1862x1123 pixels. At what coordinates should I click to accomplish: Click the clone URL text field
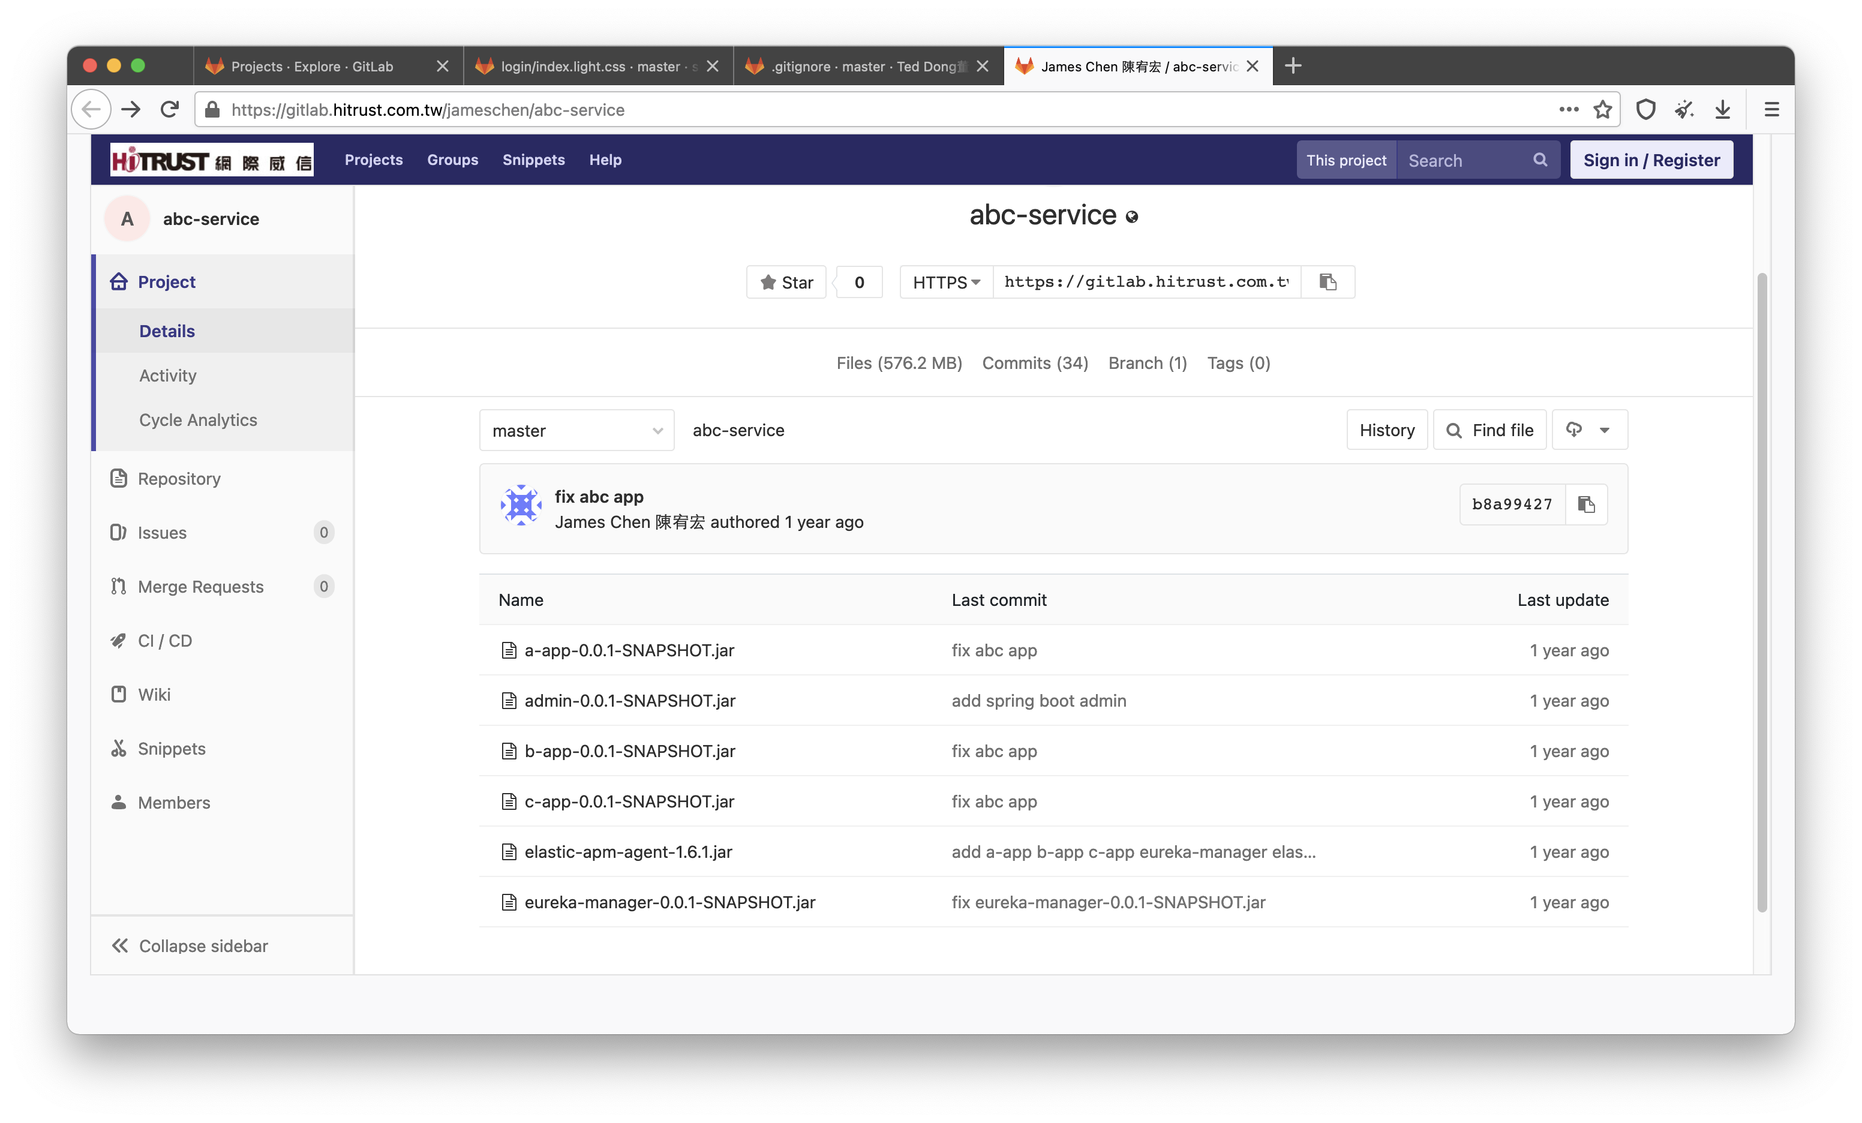pos(1146,282)
